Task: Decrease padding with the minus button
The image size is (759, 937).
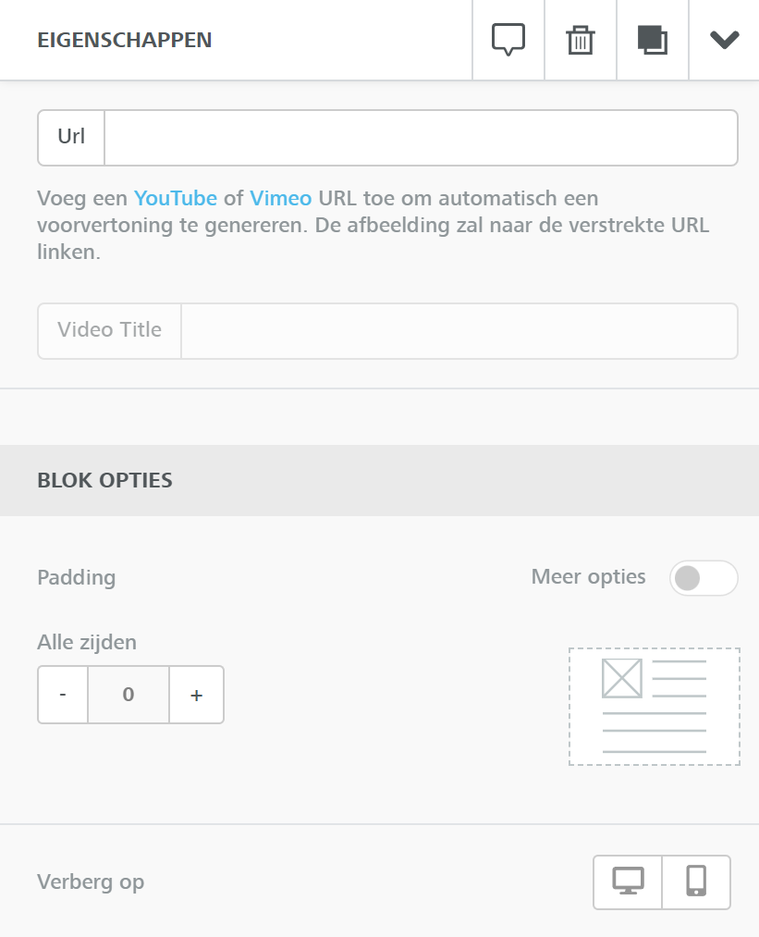Action: (63, 695)
